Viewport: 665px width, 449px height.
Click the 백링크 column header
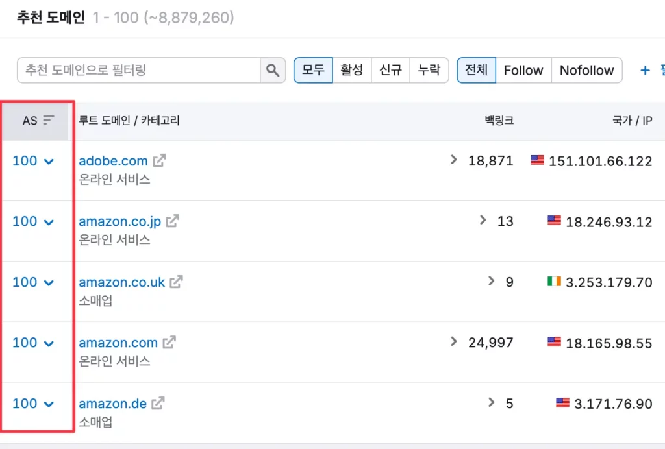499,120
